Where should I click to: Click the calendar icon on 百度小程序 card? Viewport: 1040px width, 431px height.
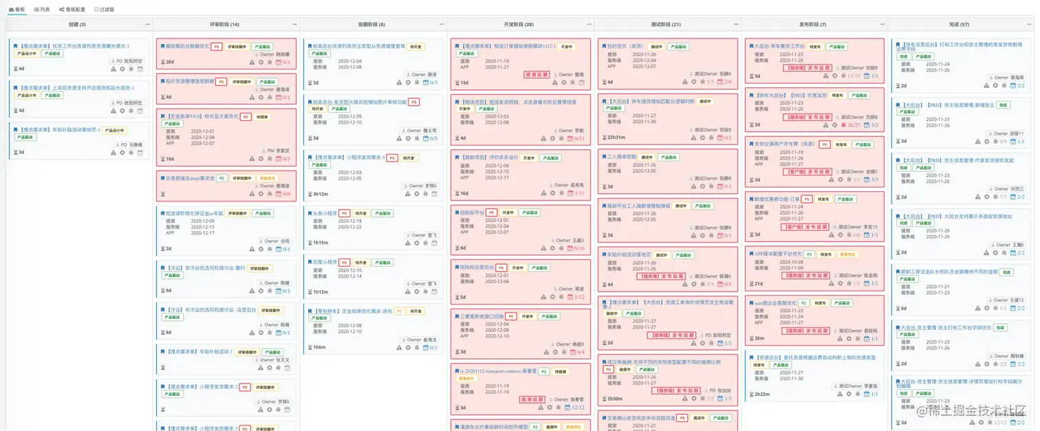pos(434,291)
